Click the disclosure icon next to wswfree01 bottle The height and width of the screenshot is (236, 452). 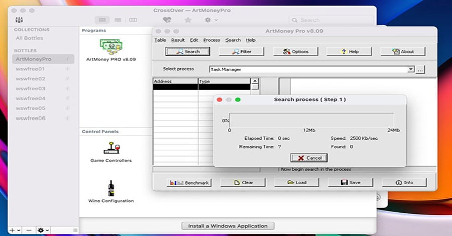pyautogui.click(x=67, y=69)
